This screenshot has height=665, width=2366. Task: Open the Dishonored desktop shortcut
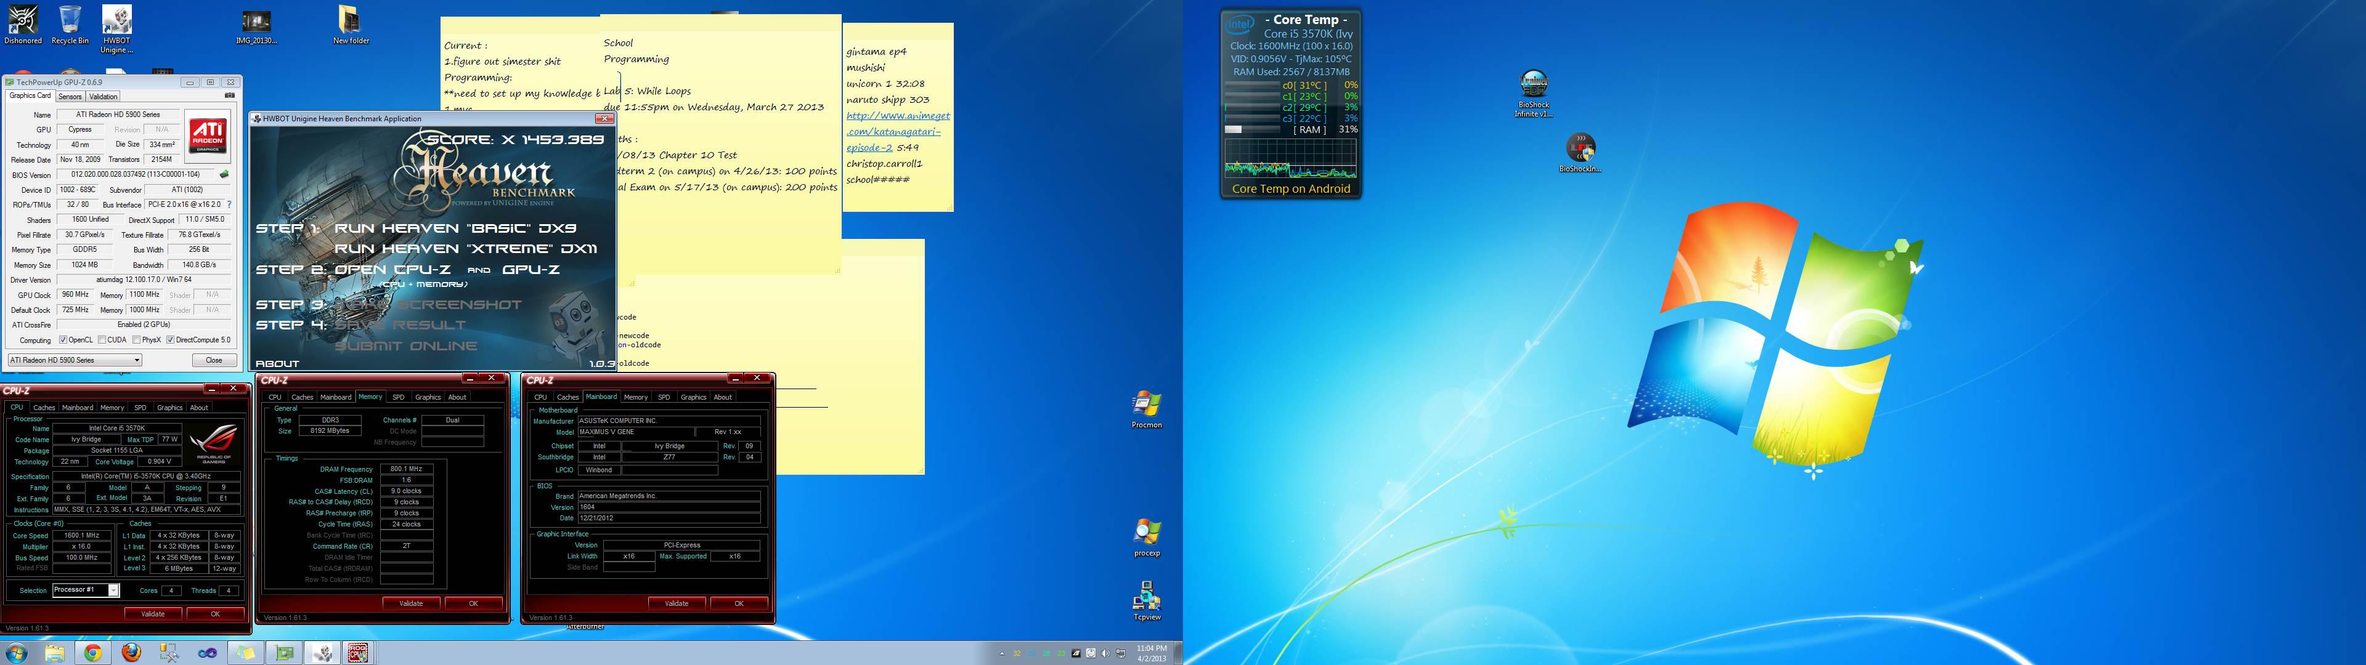[x=23, y=25]
